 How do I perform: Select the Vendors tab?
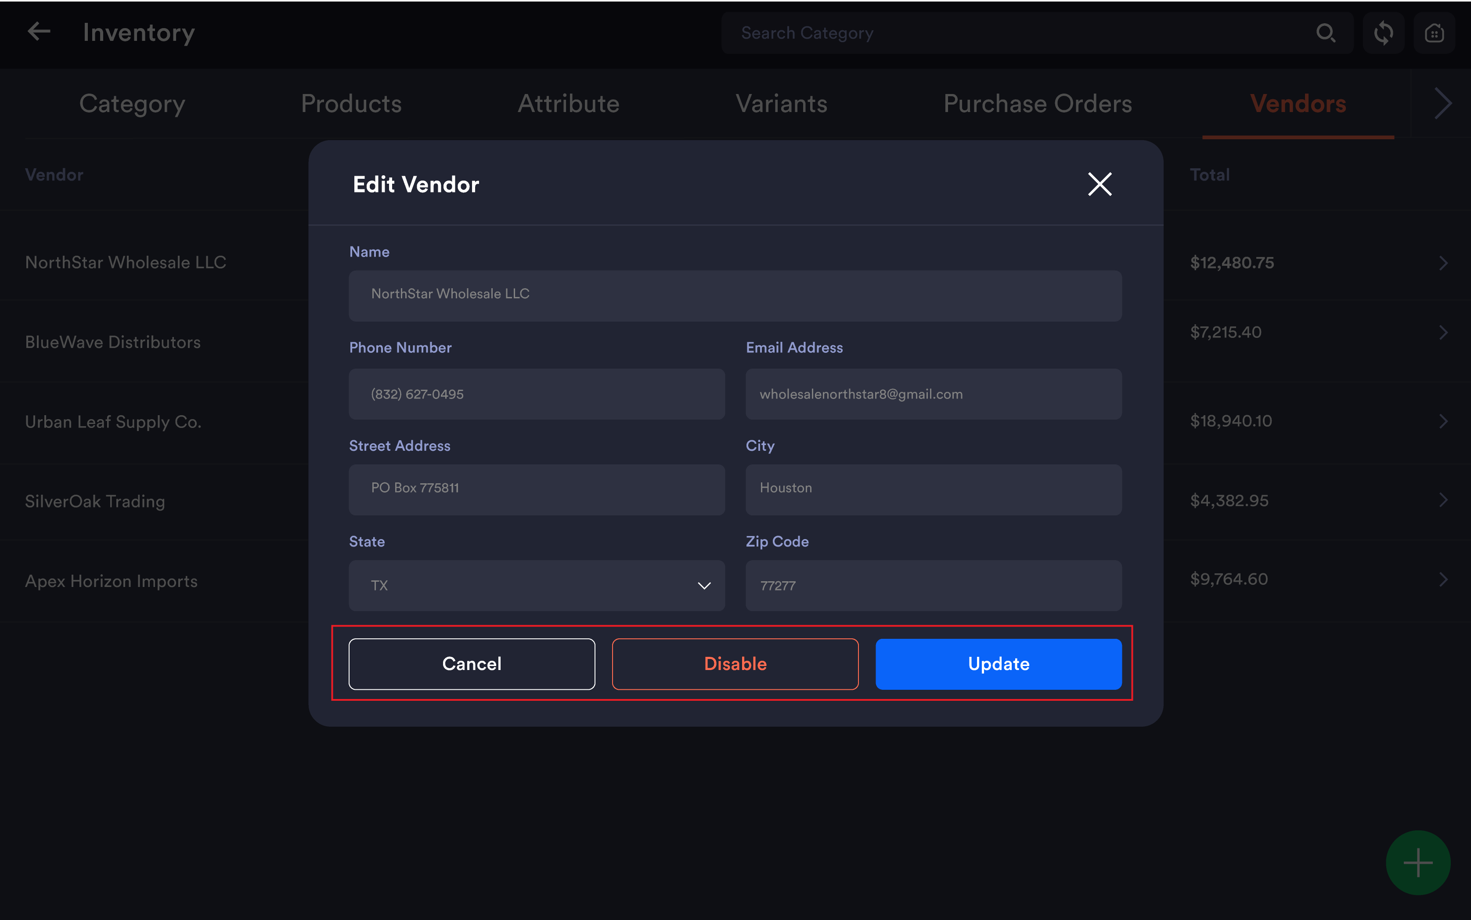[x=1298, y=104]
